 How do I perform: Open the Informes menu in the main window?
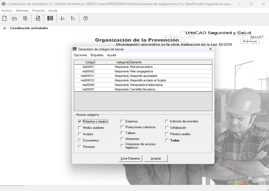22,11
